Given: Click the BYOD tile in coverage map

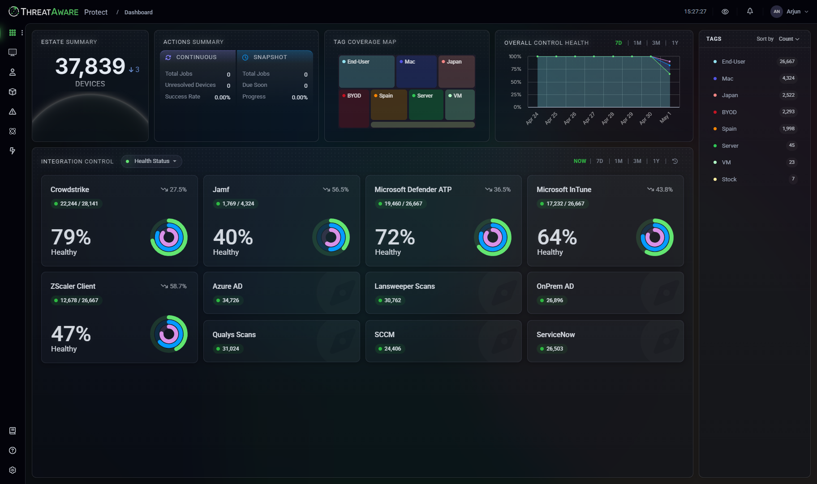Looking at the screenshot, I should click(x=354, y=108).
